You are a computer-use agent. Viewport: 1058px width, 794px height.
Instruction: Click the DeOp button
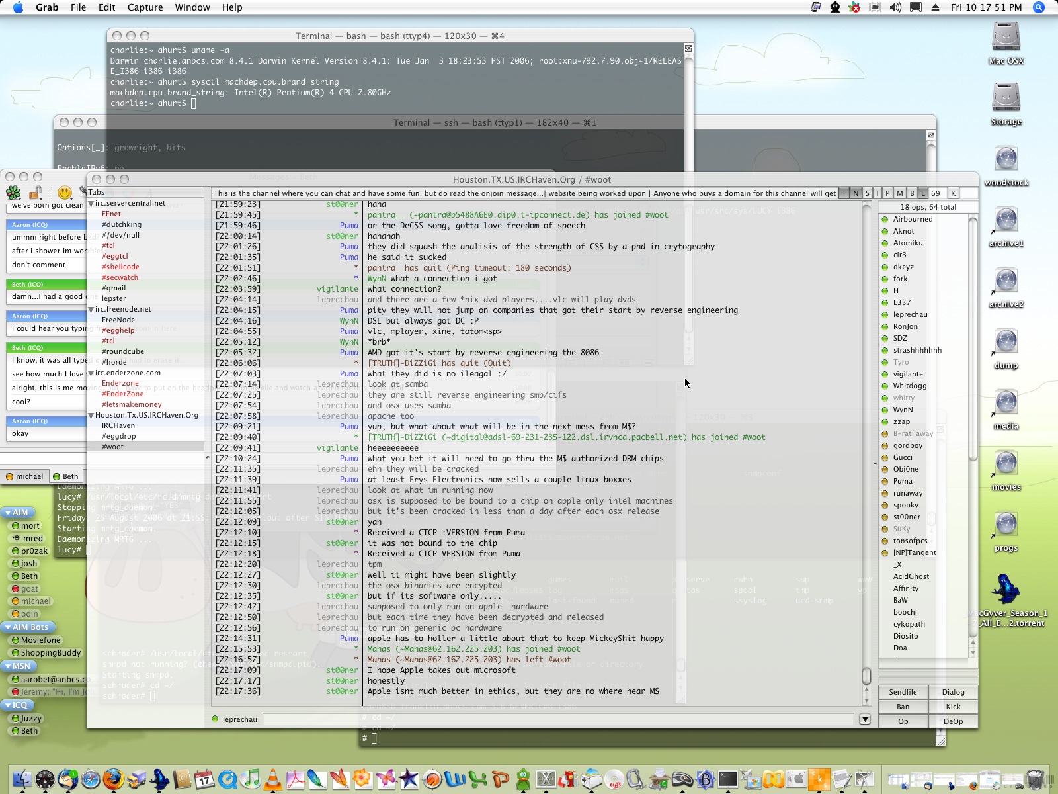[x=953, y=721]
